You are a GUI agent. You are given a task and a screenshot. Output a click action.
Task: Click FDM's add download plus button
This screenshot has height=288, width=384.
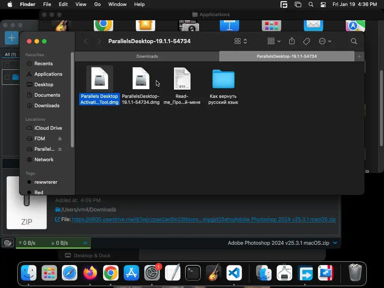point(12,38)
